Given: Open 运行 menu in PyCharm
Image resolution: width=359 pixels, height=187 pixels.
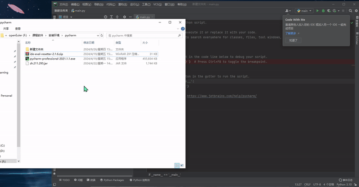Looking at the screenshot, I should pos(135,4).
